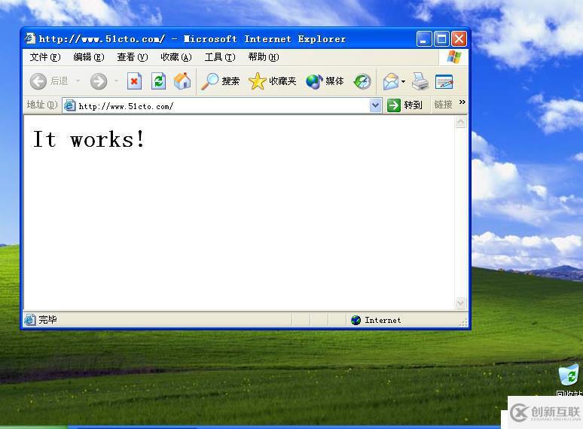Stop page loading with the red X icon
Viewport: 583px width, 429px height.
pos(134,81)
